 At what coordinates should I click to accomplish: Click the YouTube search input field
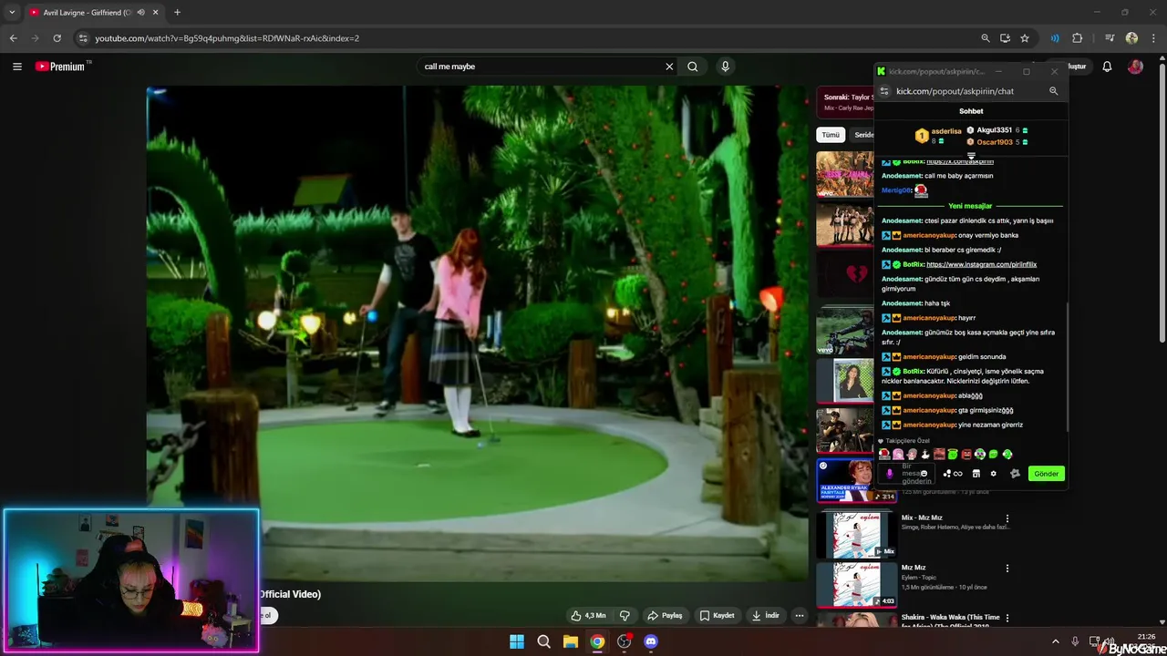tap(542, 67)
